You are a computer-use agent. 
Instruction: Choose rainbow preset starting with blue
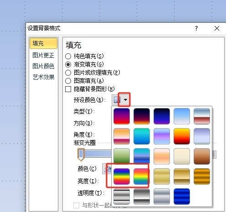tap(122, 176)
